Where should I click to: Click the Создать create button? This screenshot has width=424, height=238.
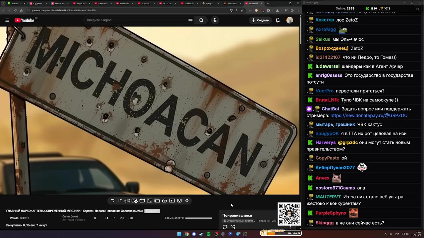pyautogui.click(x=260, y=20)
